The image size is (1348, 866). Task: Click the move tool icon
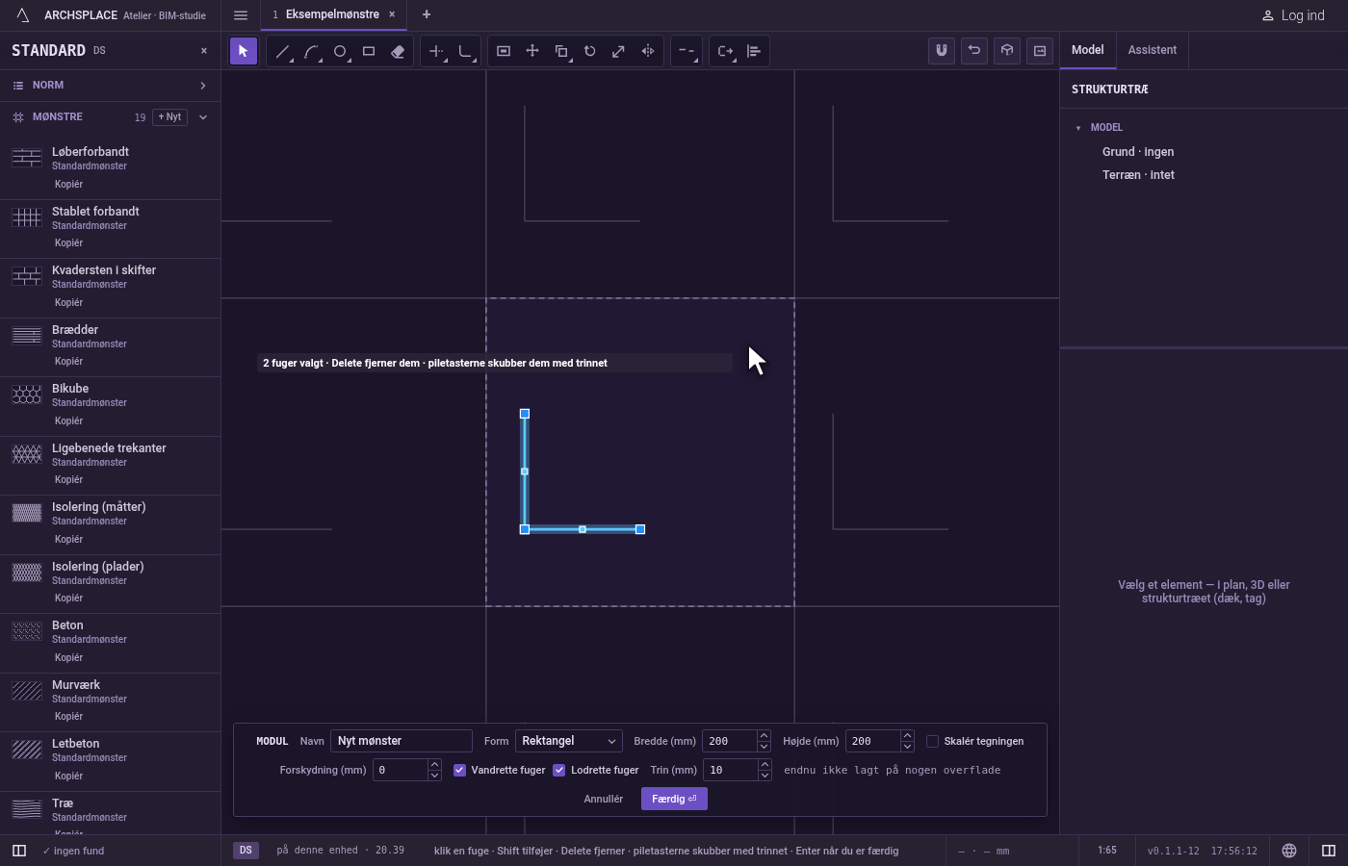[x=532, y=51]
